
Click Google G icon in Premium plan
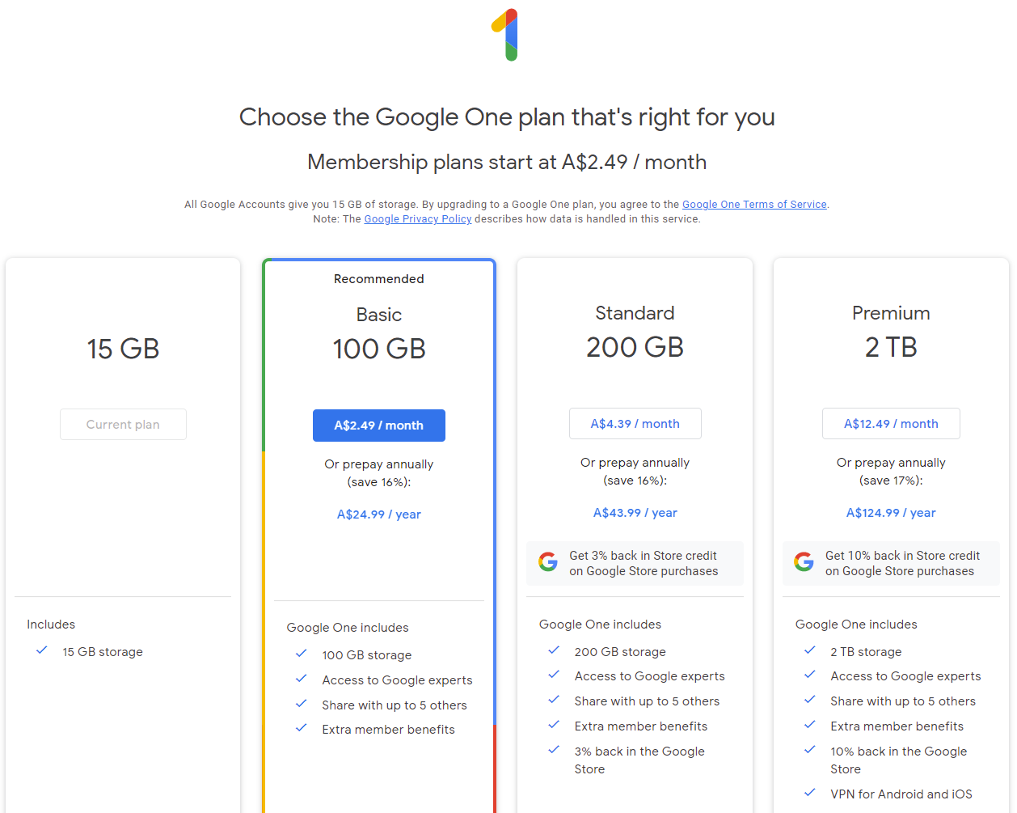804,561
